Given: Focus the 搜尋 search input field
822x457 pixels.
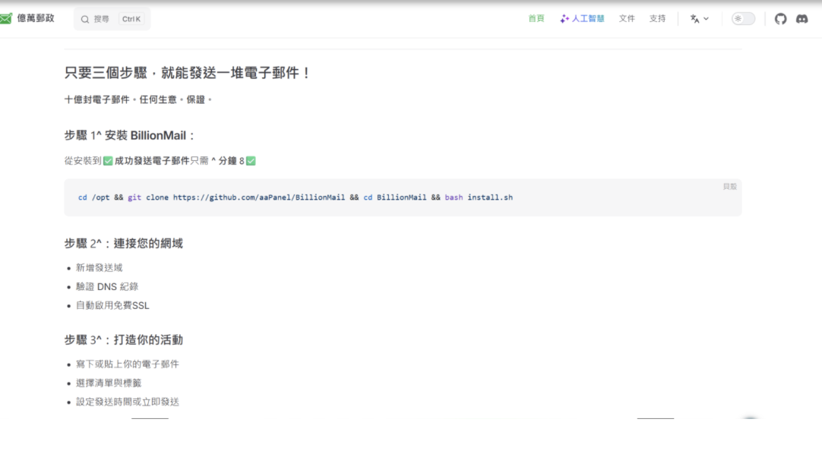Looking at the screenshot, I should (x=102, y=19).
